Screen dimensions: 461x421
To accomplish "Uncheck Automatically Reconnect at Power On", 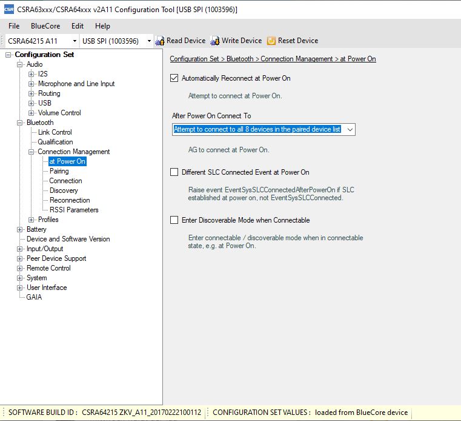I will click(174, 78).
